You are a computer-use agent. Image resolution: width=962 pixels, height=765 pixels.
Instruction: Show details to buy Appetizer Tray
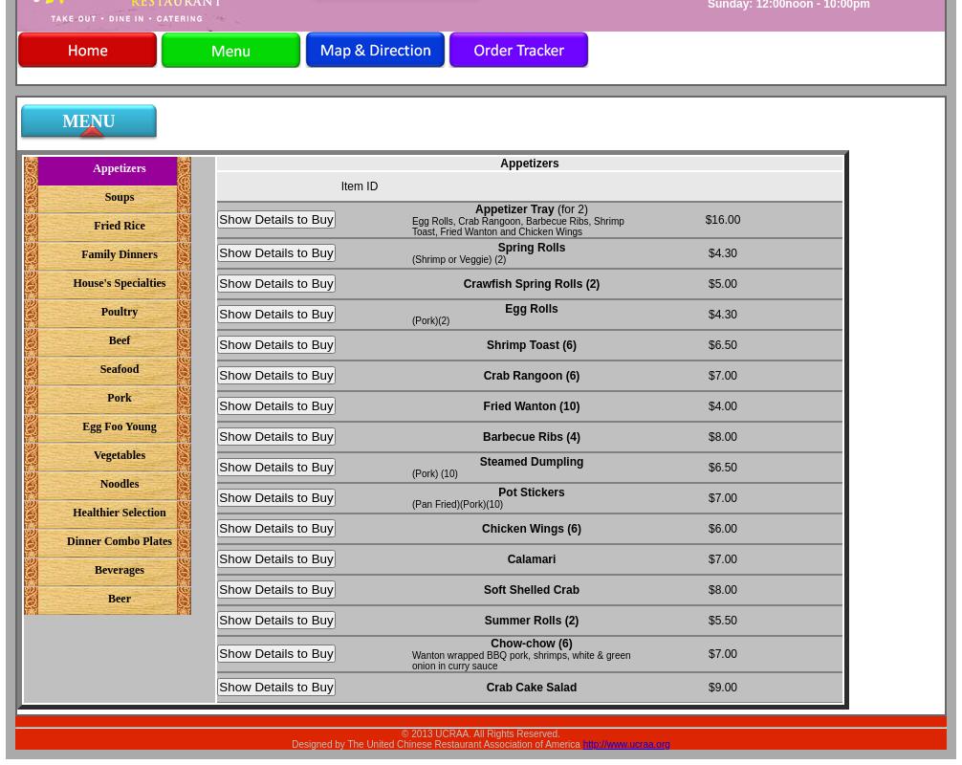pyautogui.click(x=276, y=220)
